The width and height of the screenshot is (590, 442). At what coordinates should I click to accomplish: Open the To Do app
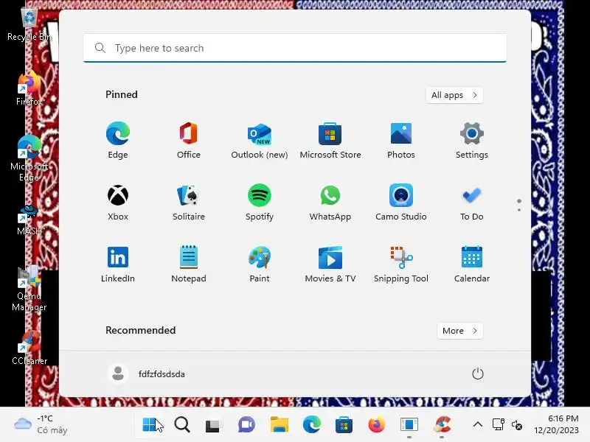[472, 202]
